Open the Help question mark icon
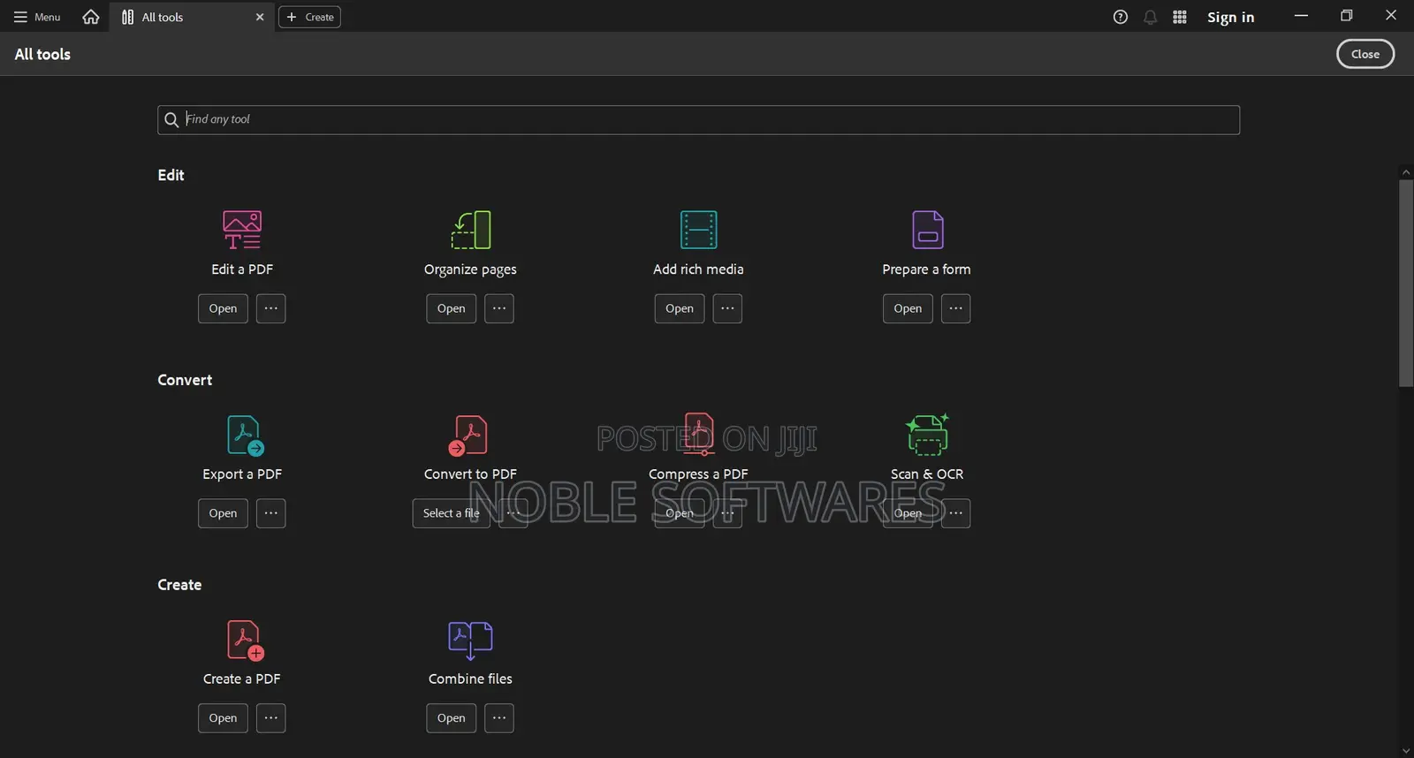The width and height of the screenshot is (1414, 758). click(x=1121, y=17)
